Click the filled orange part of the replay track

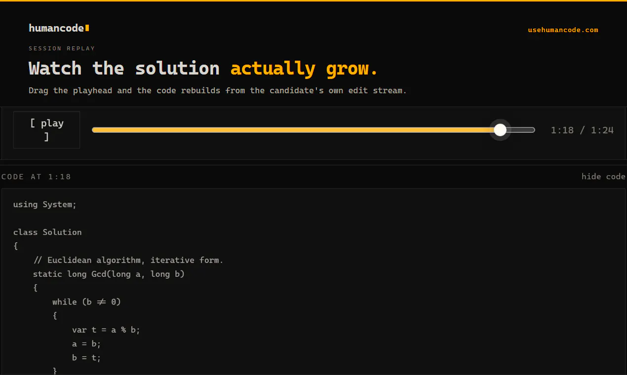pyautogui.click(x=293, y=130)
